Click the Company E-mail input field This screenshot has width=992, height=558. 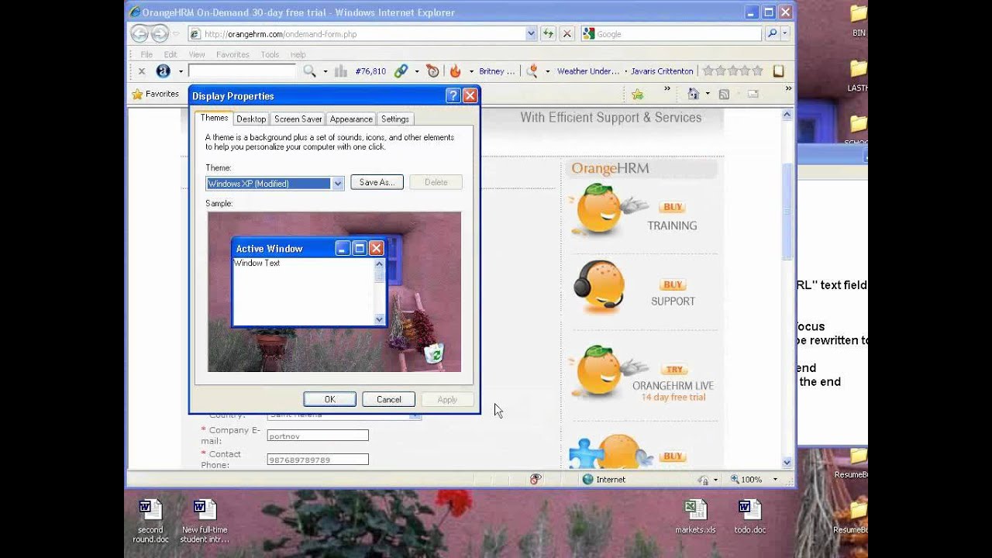(x=318, y=436)
